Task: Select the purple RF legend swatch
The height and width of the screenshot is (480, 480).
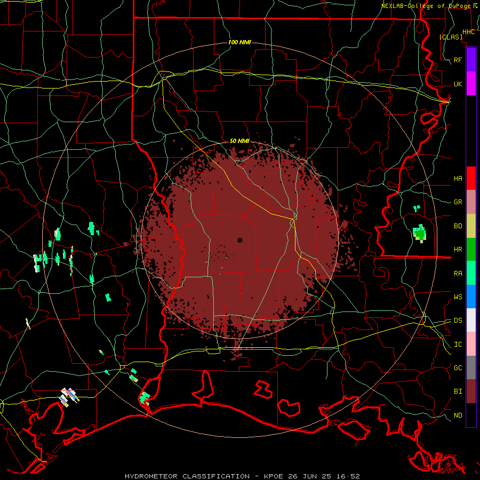Action: click(x=471, y=60)
